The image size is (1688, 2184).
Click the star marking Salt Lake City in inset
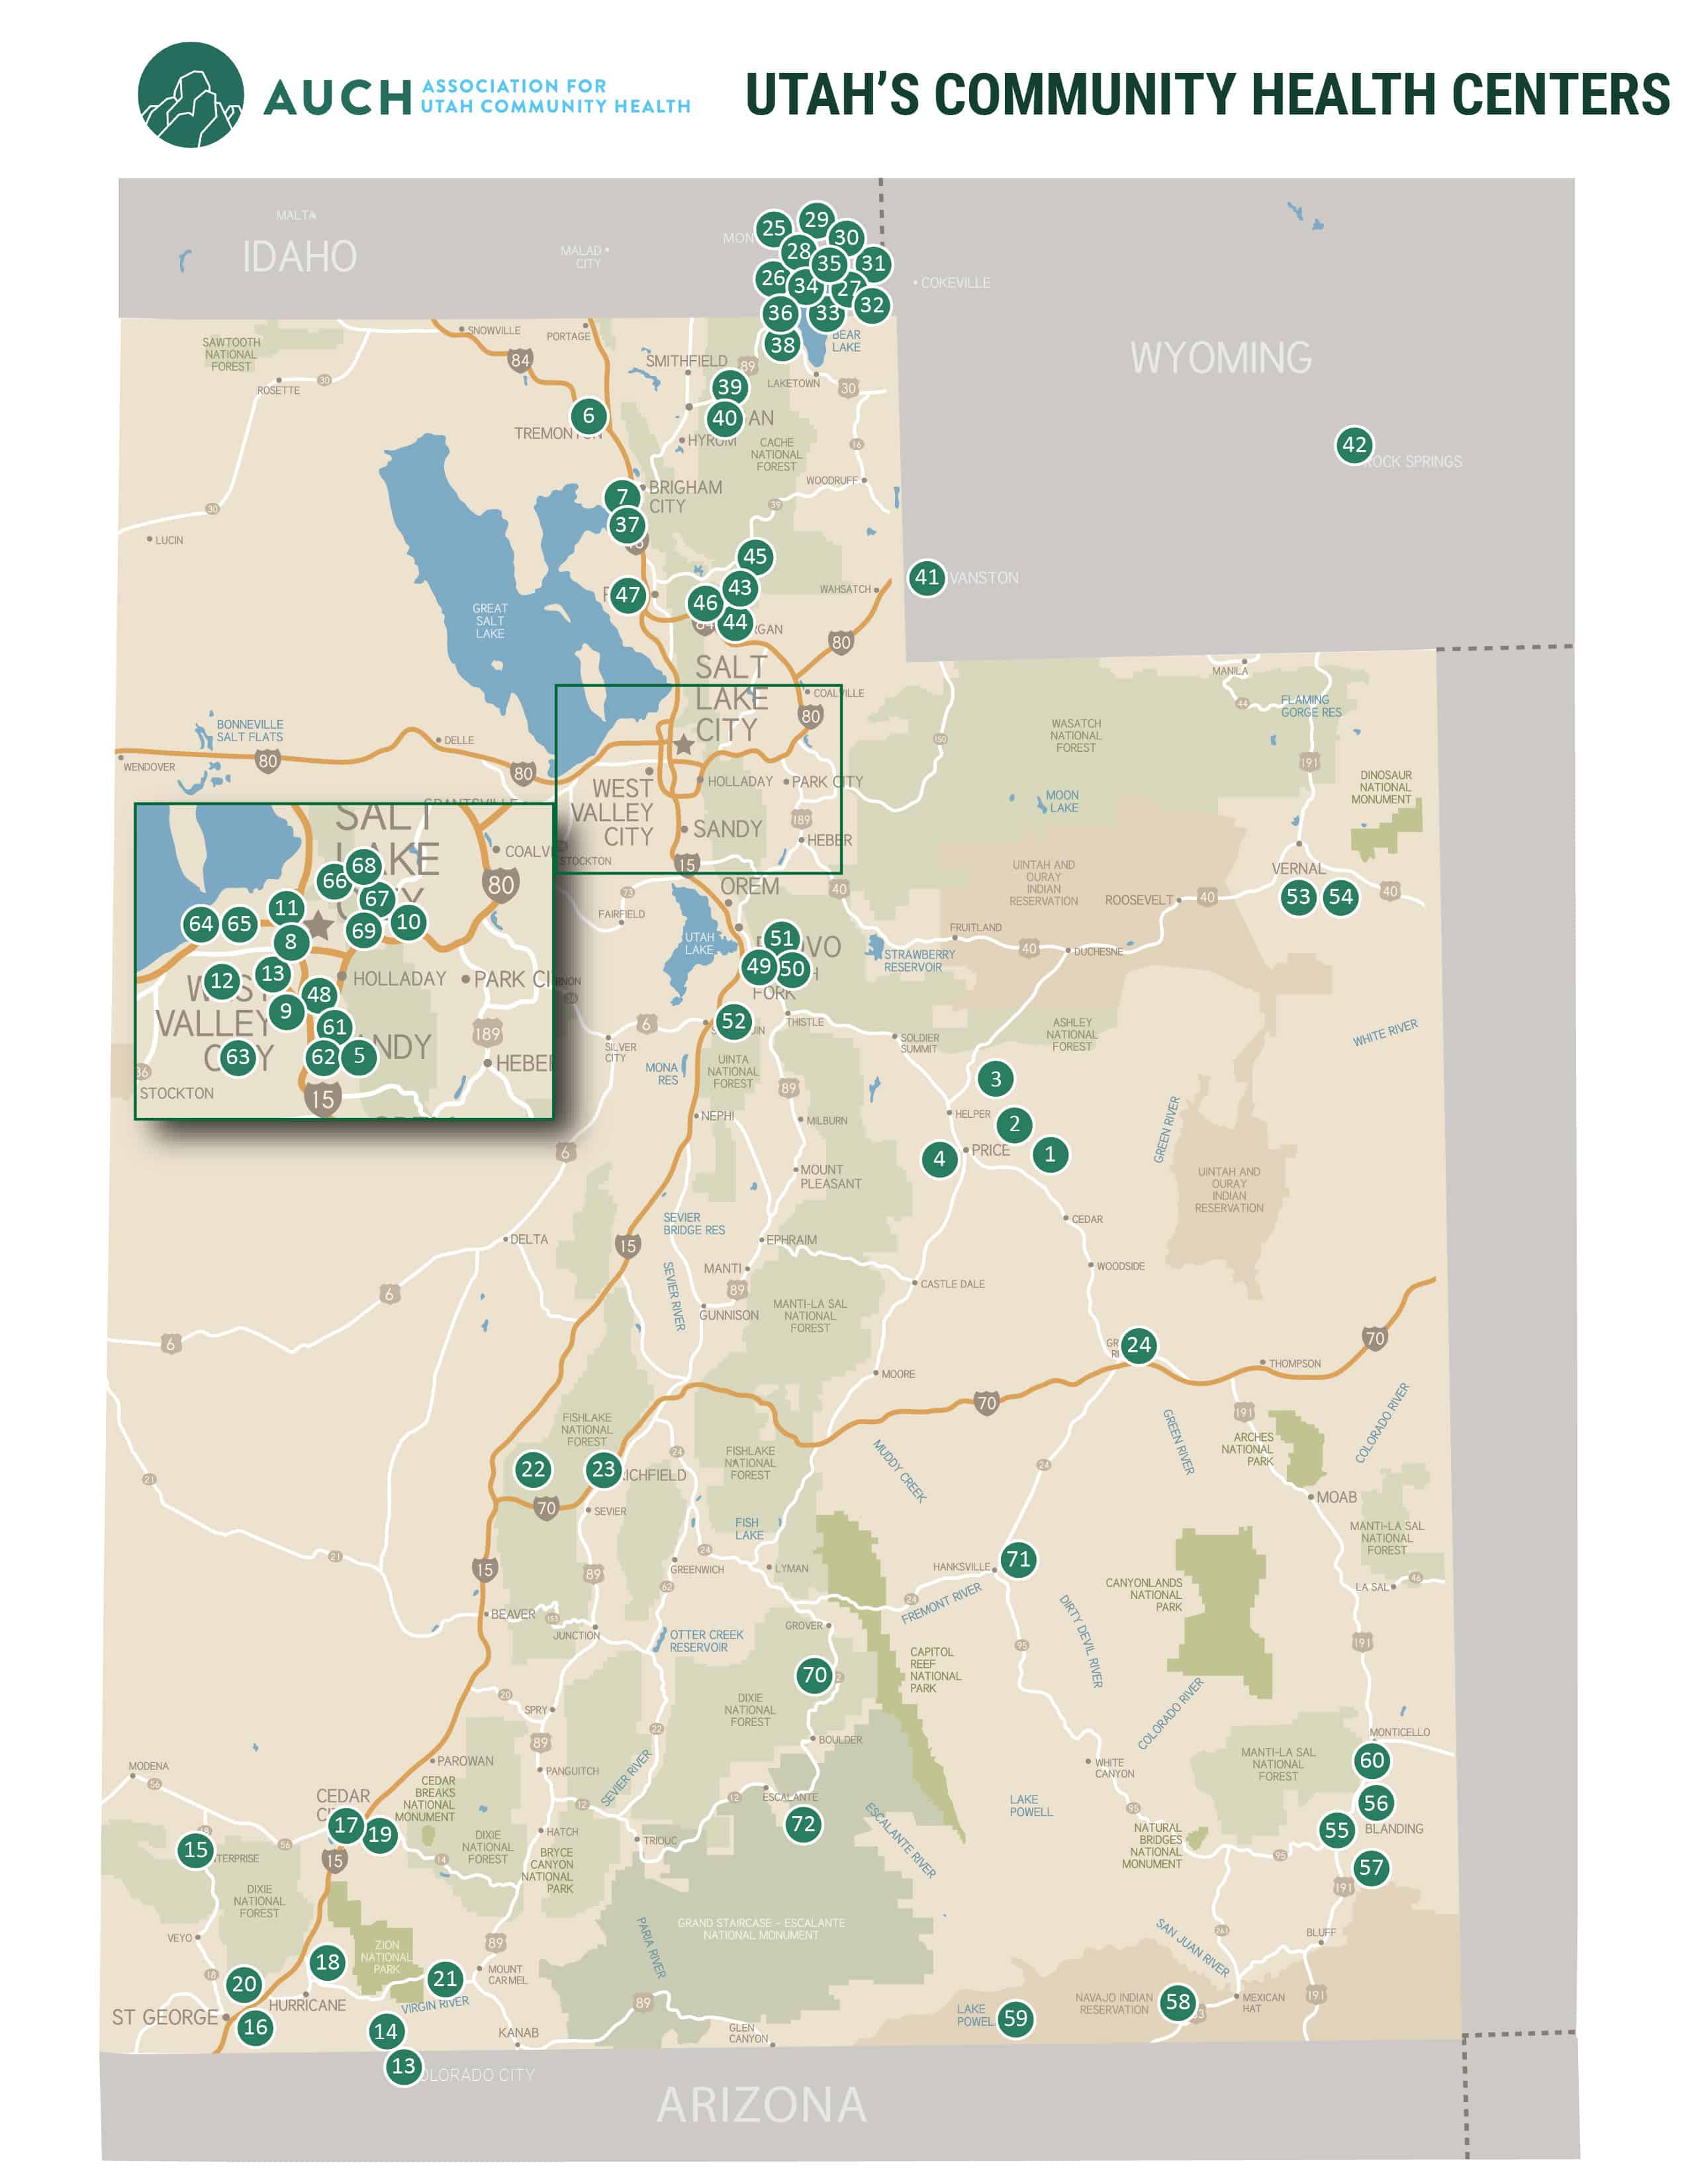tap(319, 925)
